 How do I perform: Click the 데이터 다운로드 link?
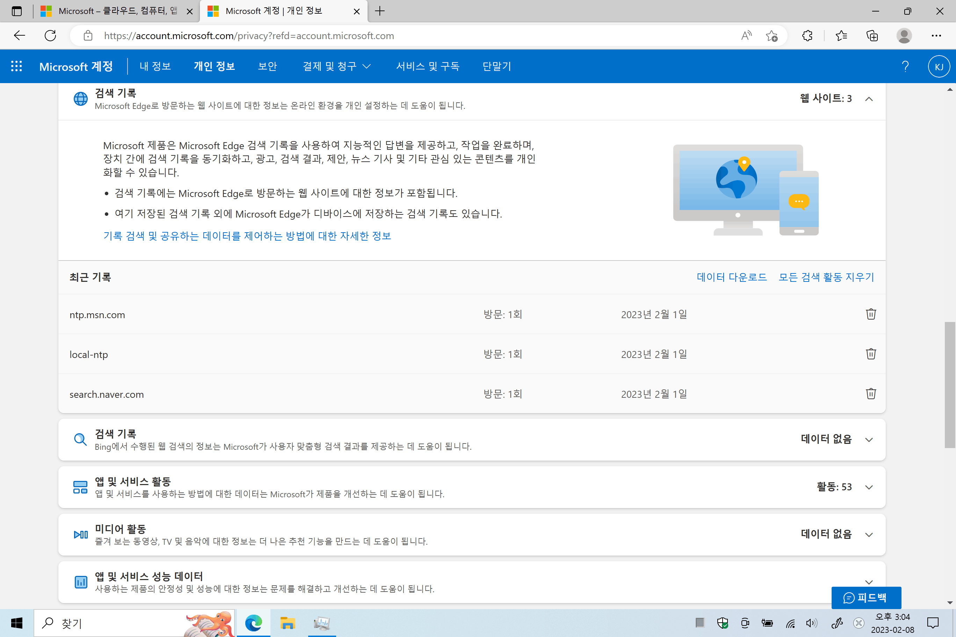(x=732, y=277)
